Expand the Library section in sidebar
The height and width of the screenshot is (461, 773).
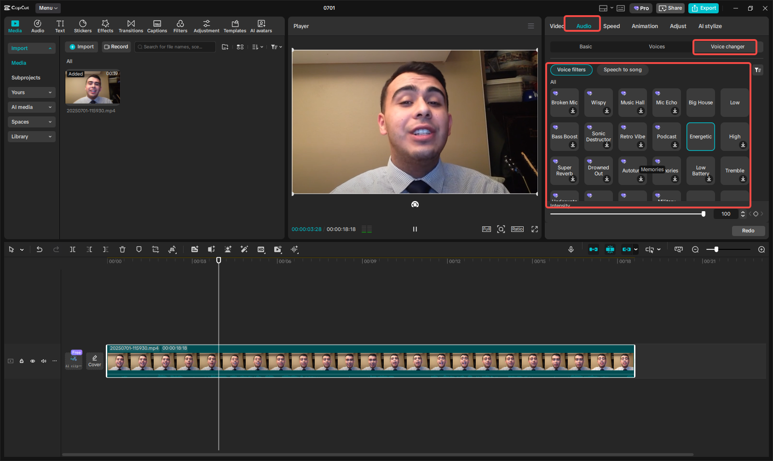point(31,137)
